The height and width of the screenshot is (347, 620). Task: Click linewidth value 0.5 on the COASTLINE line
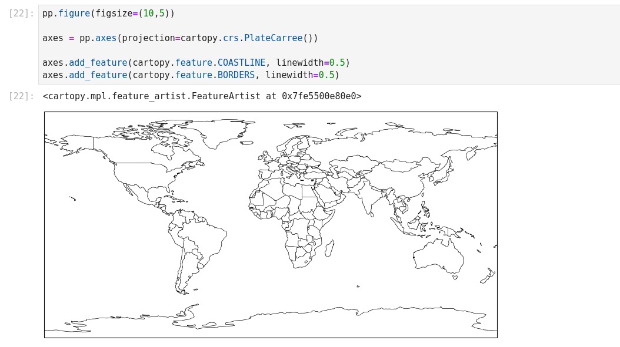click(337, 63)
